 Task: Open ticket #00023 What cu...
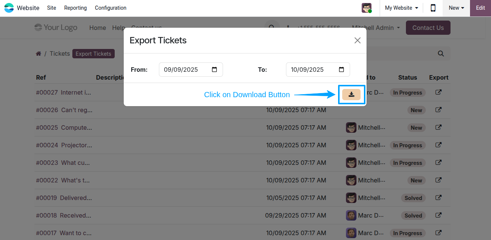[x=63, y=163]
